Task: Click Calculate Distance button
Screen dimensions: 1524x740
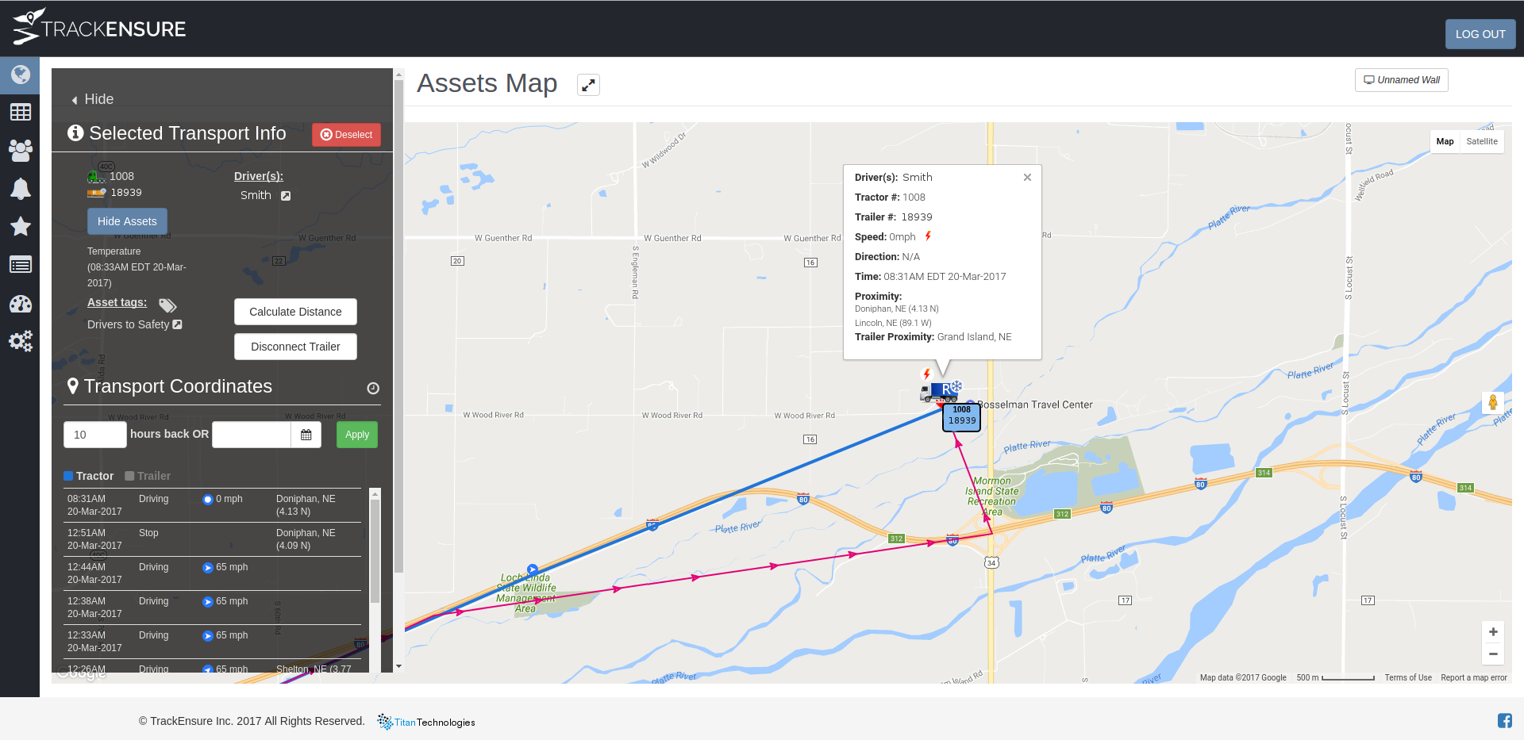Action: [295, 312]
